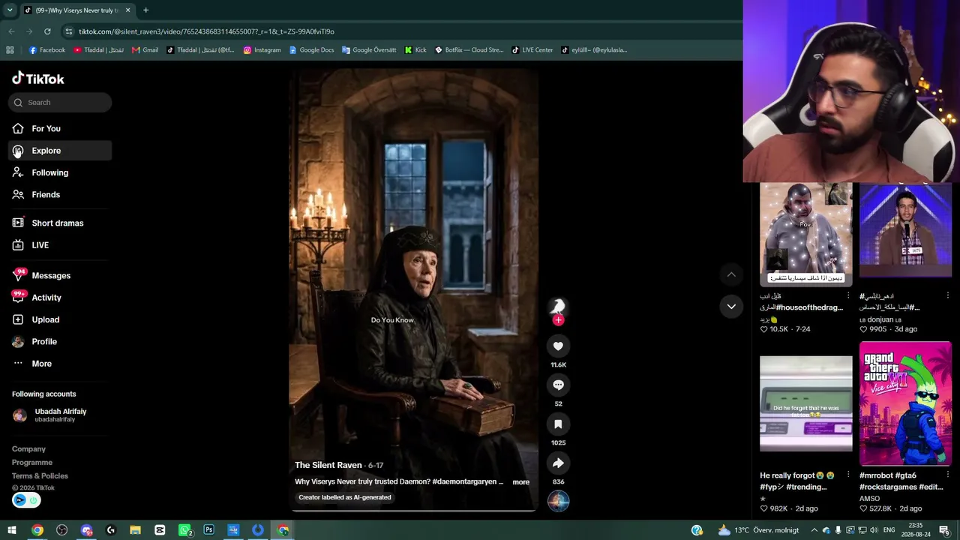Screen dimensions: 960x540
Task: Share the video with the arrow icon
Action: click(558, 463)
